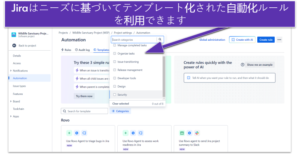This screenshot has width=300, height=154.
Task: Switch to the Templates tab
Action: pyautogui.click(x=102, y=50)
